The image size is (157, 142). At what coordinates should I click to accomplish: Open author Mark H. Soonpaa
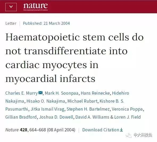(61, 93)
